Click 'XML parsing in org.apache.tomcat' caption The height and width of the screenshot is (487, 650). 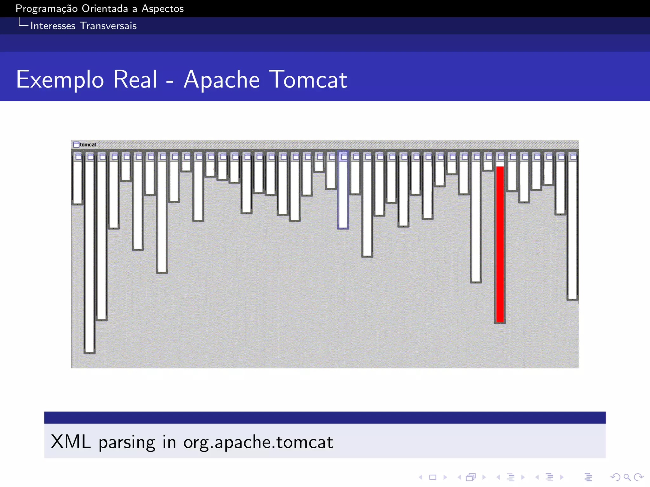tap(192, 442)
